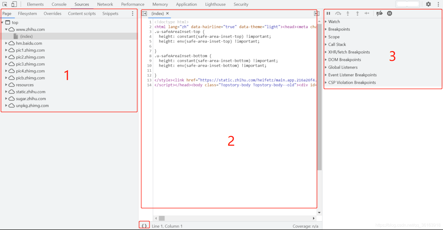Image resolution: width=443 pixels, height=230 pixels.
Task: Expand the hm.baidu.com domain
Action: [6, 43]
